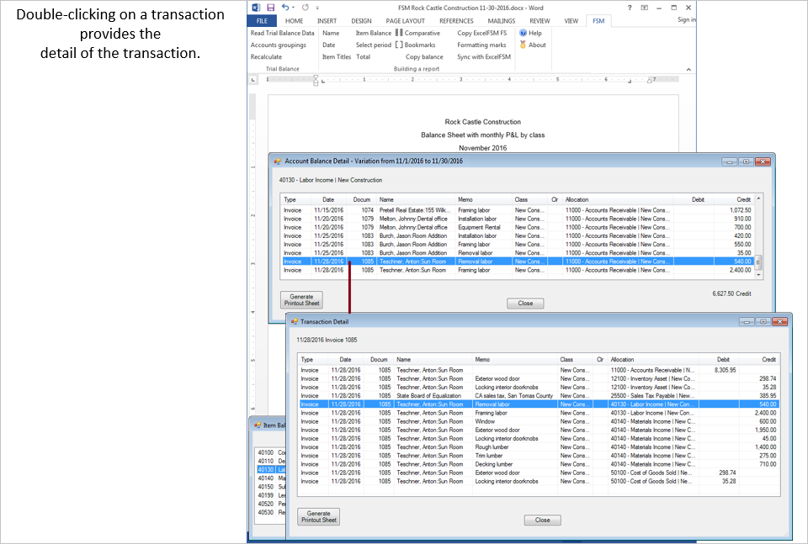Select the Decking lumber row
Viewport: 808px width, 544px height.
539,464
